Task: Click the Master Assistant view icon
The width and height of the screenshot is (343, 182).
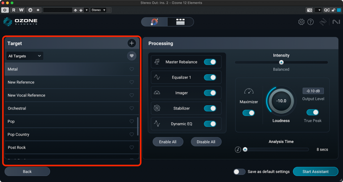Action: 154,22
